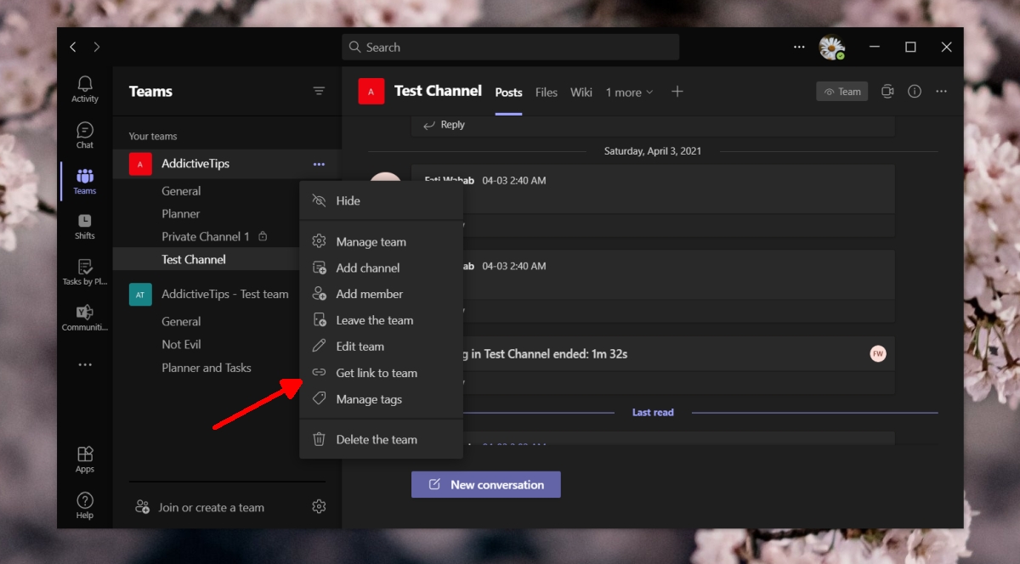Start a New conversation
The width and height of the screenshot is (1020, 564).
click(485, 484)
